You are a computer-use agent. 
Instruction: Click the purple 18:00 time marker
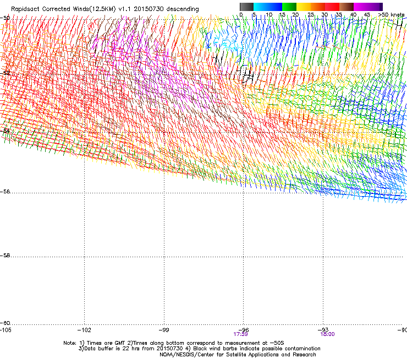(328, 334)
